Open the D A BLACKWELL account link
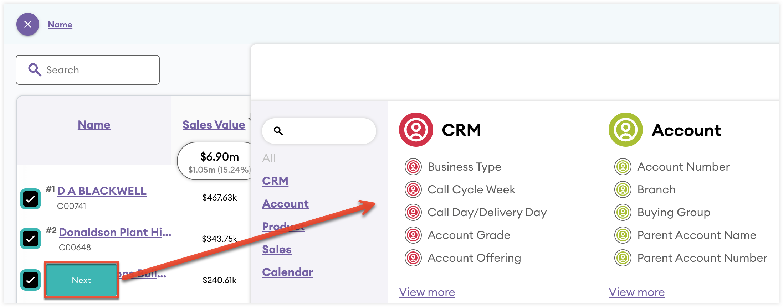The width and height of the screenshot is (783, 307). (x=102, y=191)
